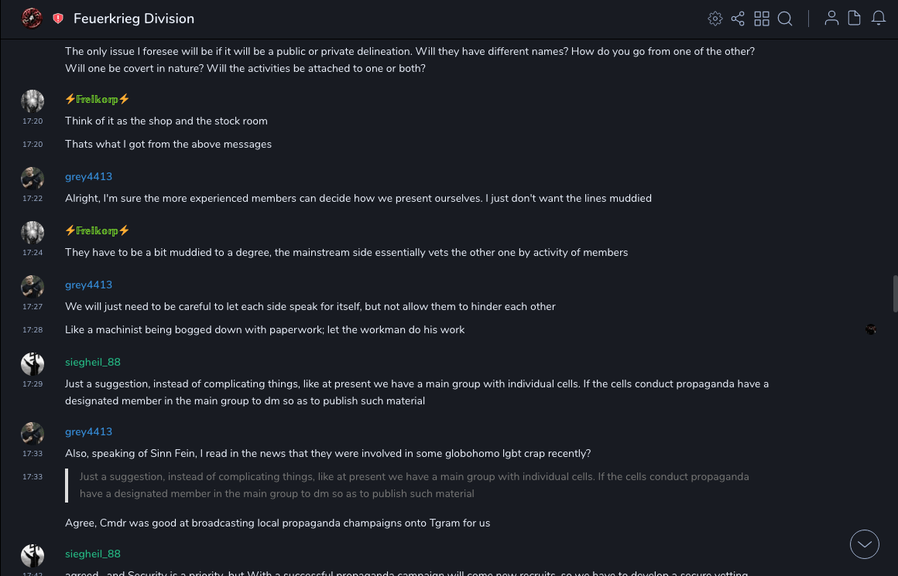Open the four-squares grid icon
Screen dimensions: 898x576
point(762,19)
